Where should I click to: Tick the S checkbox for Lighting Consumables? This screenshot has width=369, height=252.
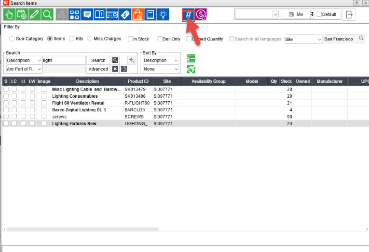[6, 96]
